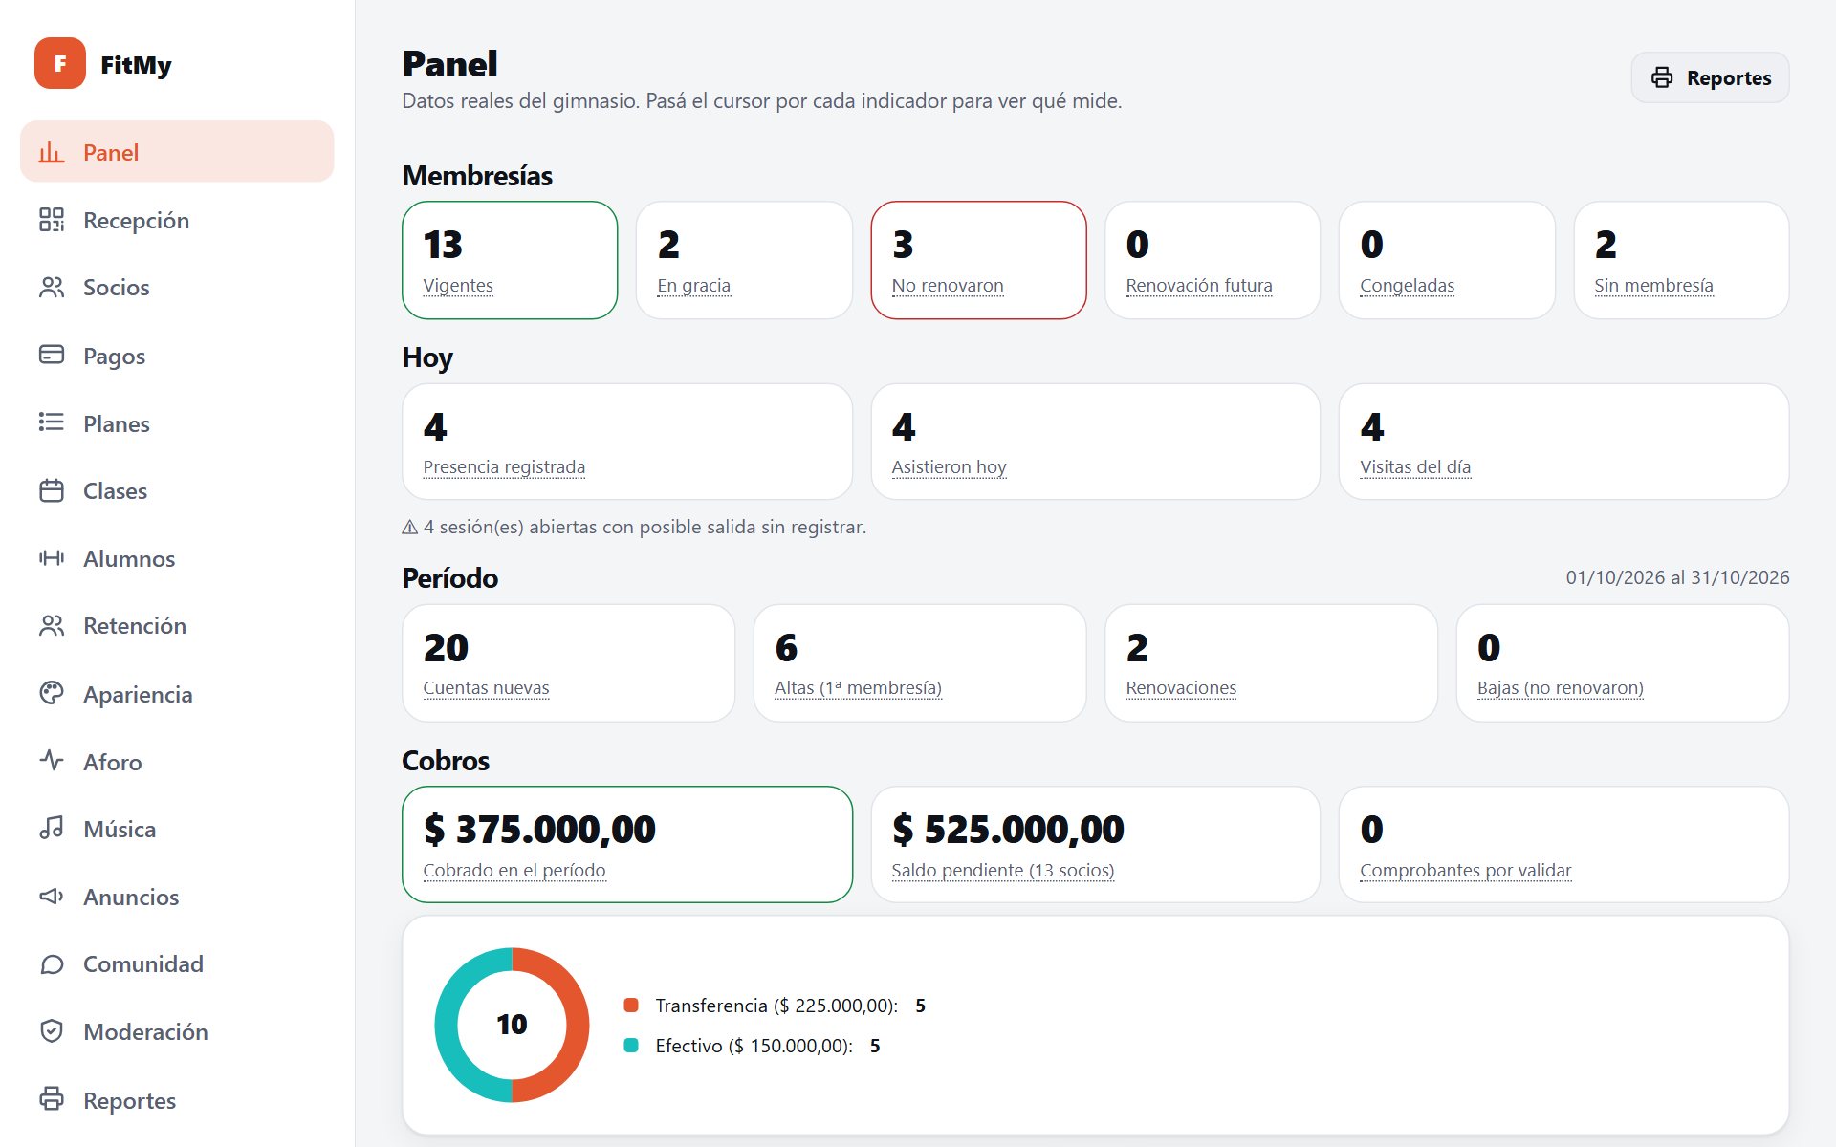This screenshot has height=1147, width=1836.
Task: Open Retención menu item
Action: point(177,625)
